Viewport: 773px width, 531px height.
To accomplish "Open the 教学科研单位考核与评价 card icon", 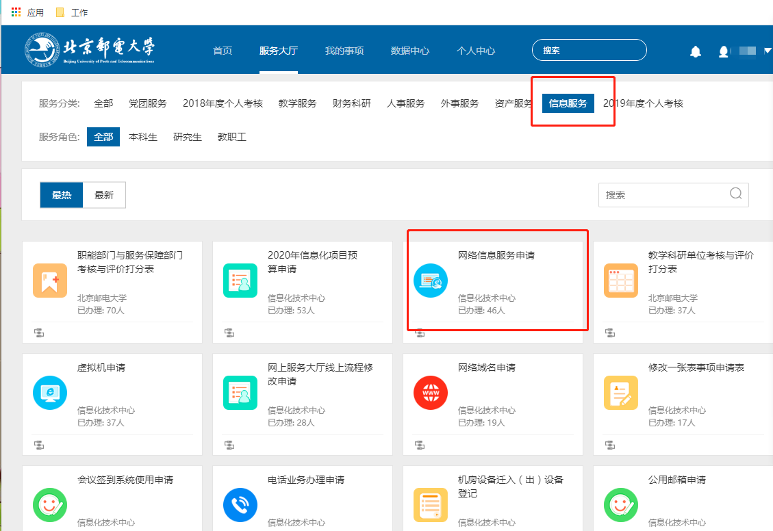I will [x=621, y=281].
